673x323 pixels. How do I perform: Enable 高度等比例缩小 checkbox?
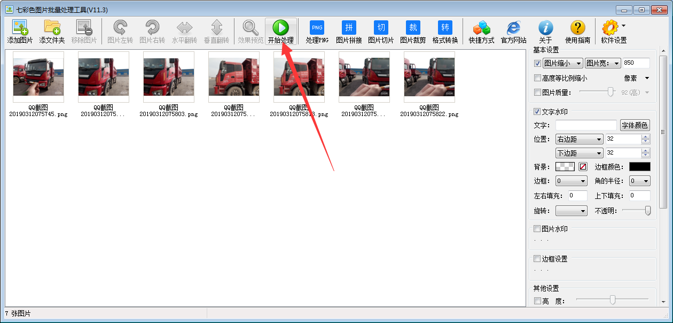pyautogui.click(x=537, y=78)
